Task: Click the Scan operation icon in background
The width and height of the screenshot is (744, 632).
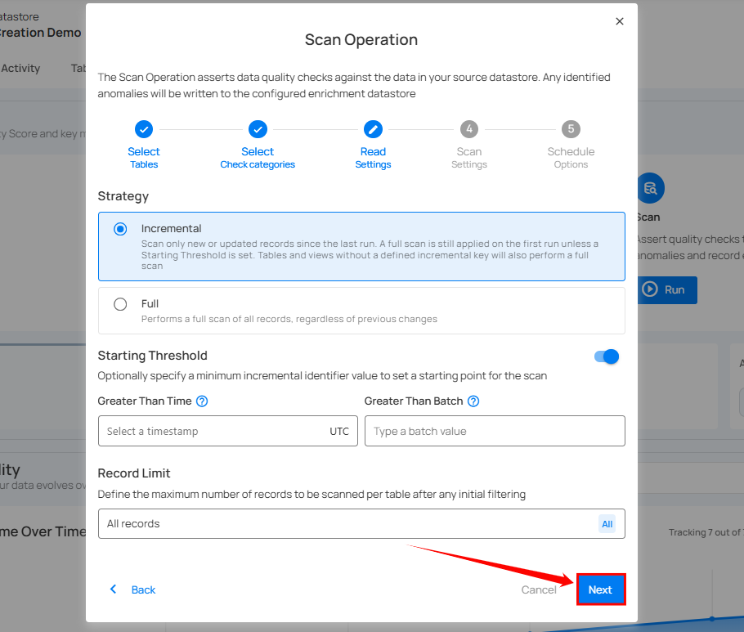Action: click(x=650, y=188)
